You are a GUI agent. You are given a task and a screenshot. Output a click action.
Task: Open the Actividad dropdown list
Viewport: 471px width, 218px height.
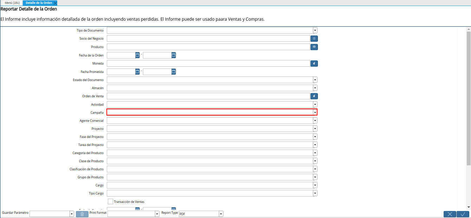(x=315, y=105)
